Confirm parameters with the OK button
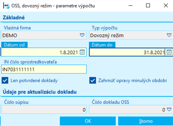 click(x=88, y=121)
